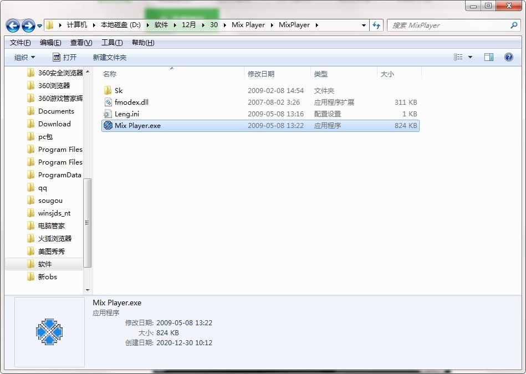The image size is (526, 374).
Task: Click the fmodex.dll file name
Action: click(x=131, y=103)
